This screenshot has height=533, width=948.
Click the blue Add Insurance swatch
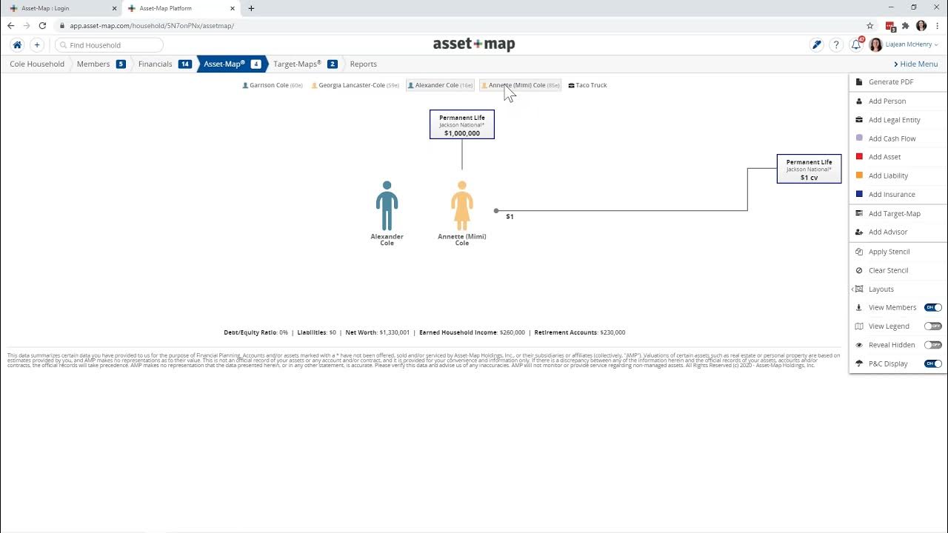point(859,194)
